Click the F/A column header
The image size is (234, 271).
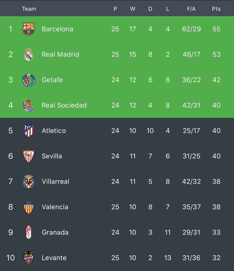tap(191, 9)
